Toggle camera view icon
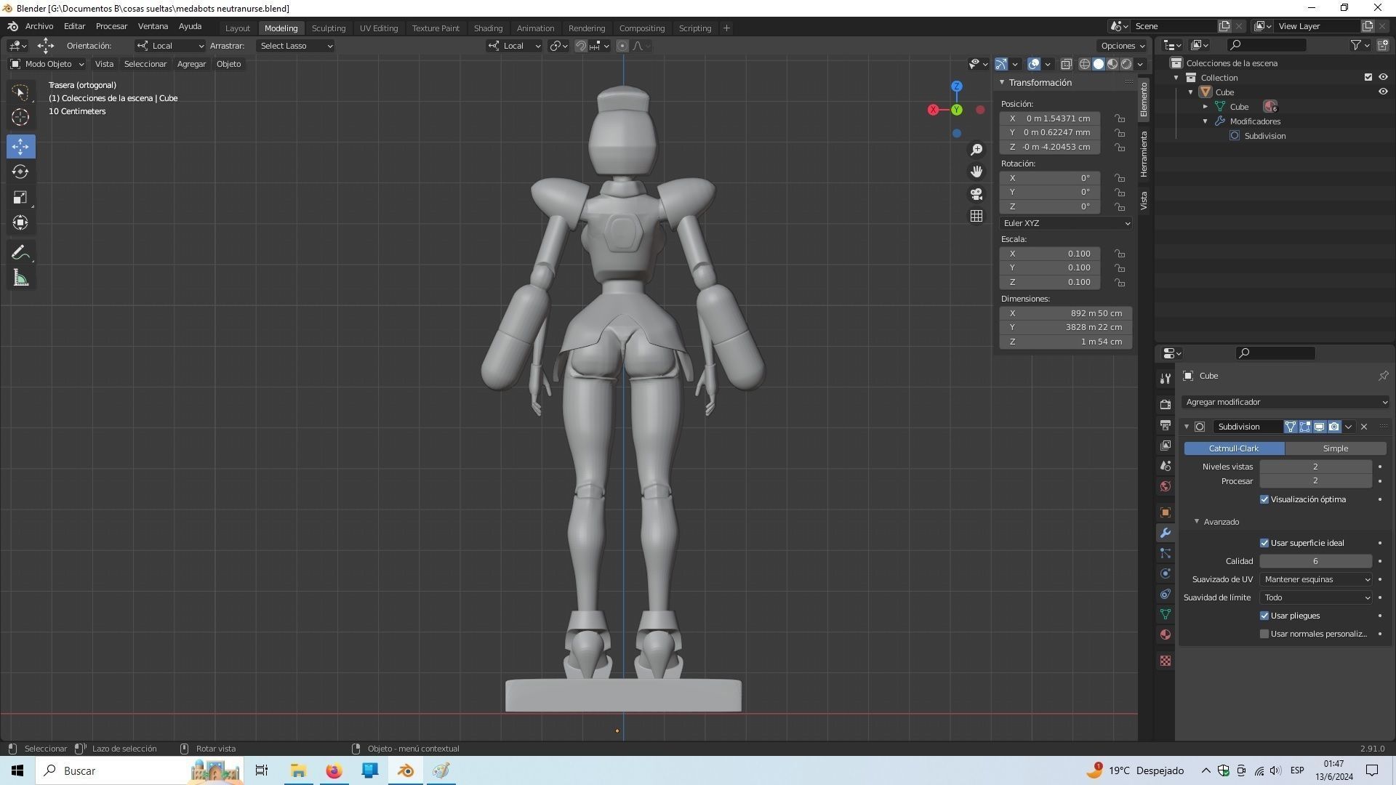This screenshot has height=785, width=1396. pyautogui.click(x=976, y=194)
